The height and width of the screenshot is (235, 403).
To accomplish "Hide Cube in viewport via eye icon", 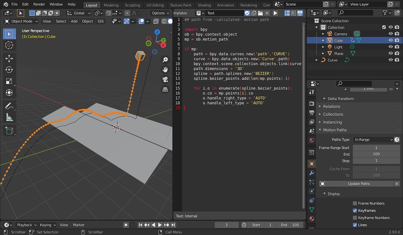I will point(391,40).
